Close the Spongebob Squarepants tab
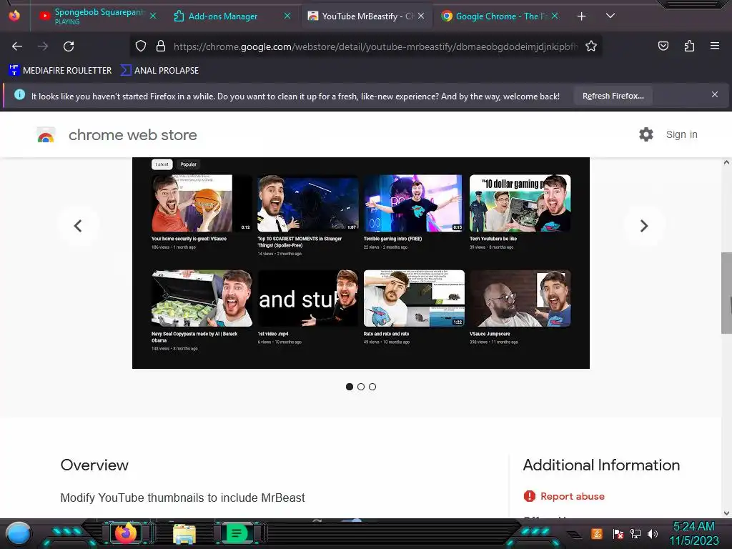This screenshot has height=549, width=732. (153, 16)
